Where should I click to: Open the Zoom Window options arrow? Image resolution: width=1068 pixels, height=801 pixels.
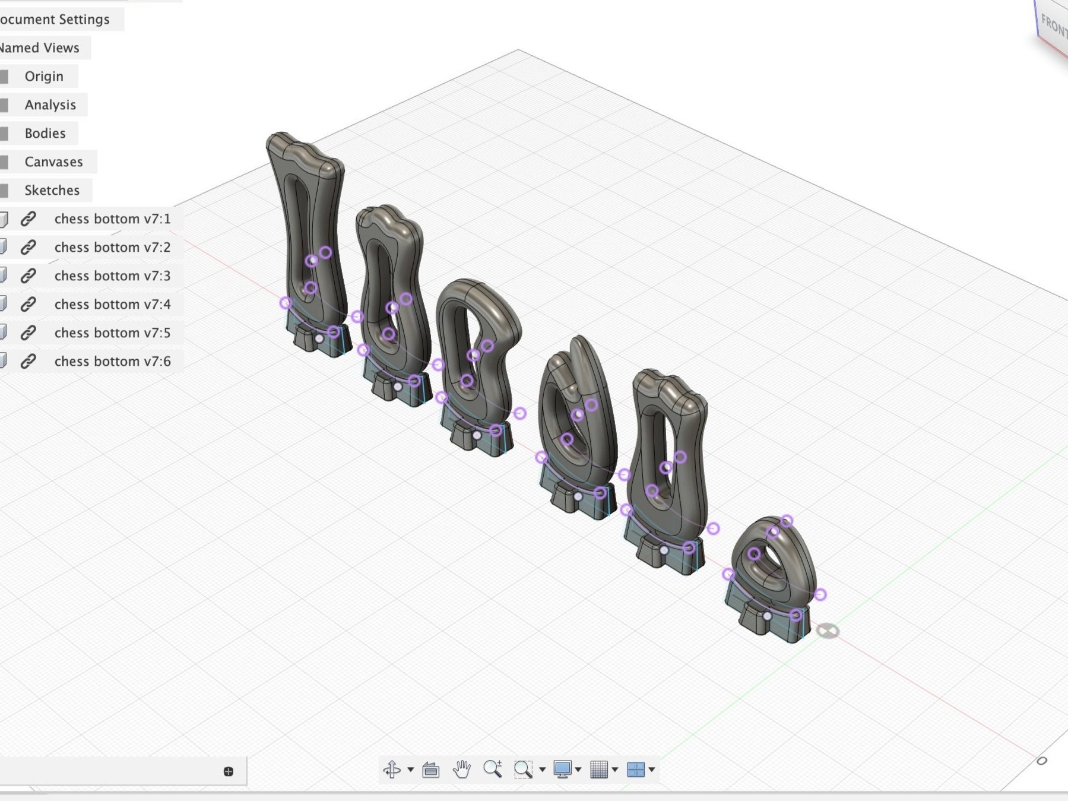(x=542, y=770)
